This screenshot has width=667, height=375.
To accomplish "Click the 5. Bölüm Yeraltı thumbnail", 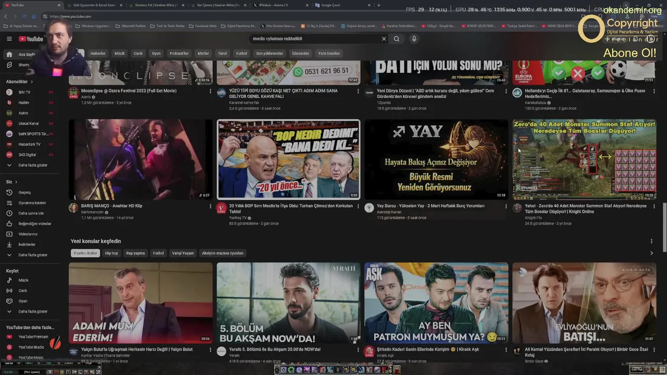I will 288,303.
